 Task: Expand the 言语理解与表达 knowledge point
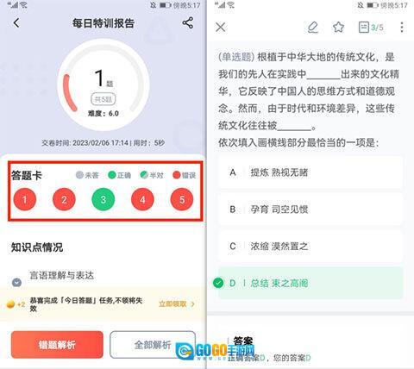61,275
